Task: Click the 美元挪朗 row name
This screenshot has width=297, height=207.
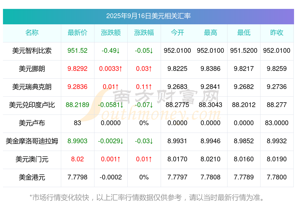Action: click(32, 69)
